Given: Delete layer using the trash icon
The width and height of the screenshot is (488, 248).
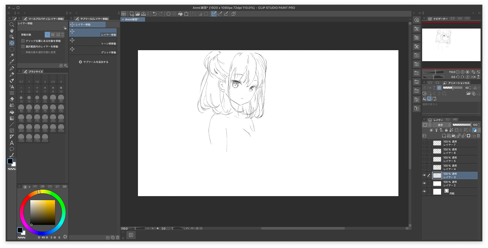Looking at the screenshot, I should 479,136.
